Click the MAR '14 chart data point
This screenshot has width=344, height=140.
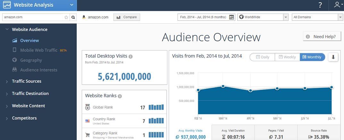(223, 86)
